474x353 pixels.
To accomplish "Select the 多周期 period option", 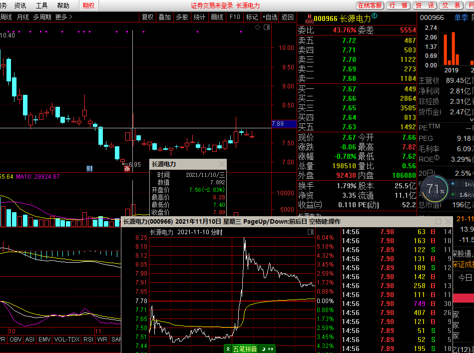I will [x=42, y=17].
